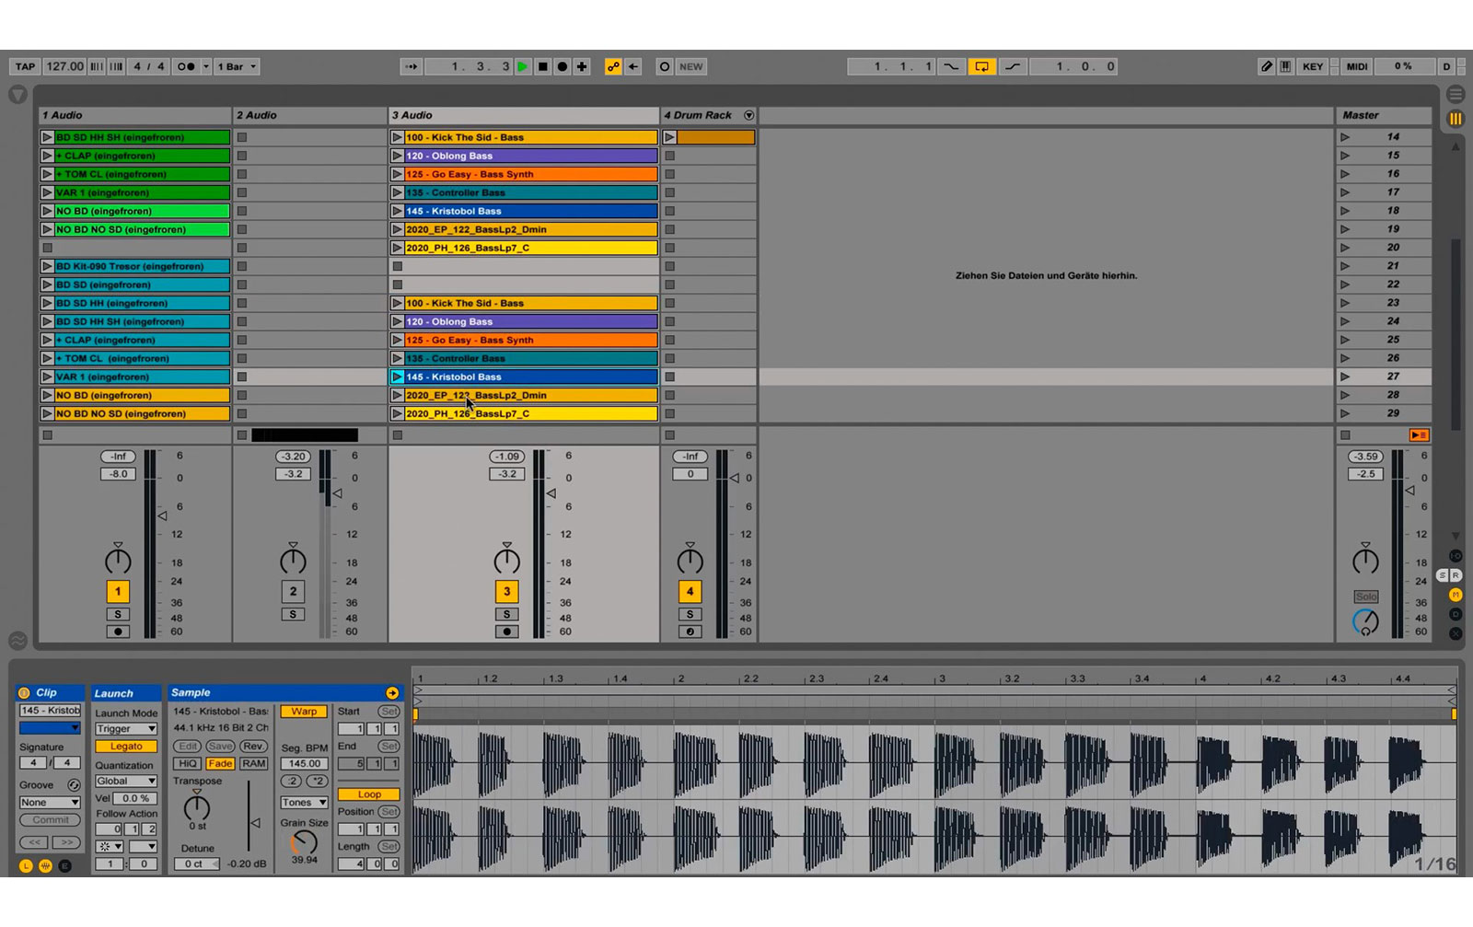Click the TAP tempo button

pyautogui.click(x=25, y=66)
